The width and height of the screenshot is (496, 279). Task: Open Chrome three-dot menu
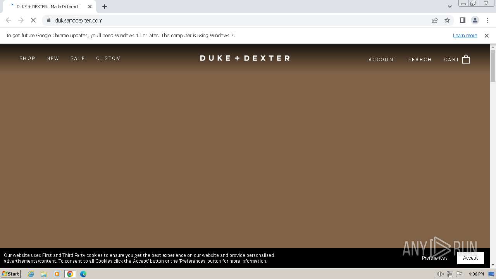[487, 20]
